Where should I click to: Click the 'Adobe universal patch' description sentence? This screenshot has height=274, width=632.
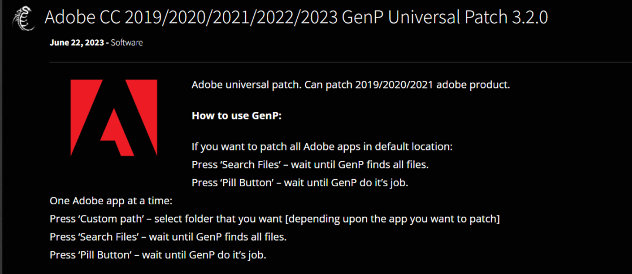point(351,85)
